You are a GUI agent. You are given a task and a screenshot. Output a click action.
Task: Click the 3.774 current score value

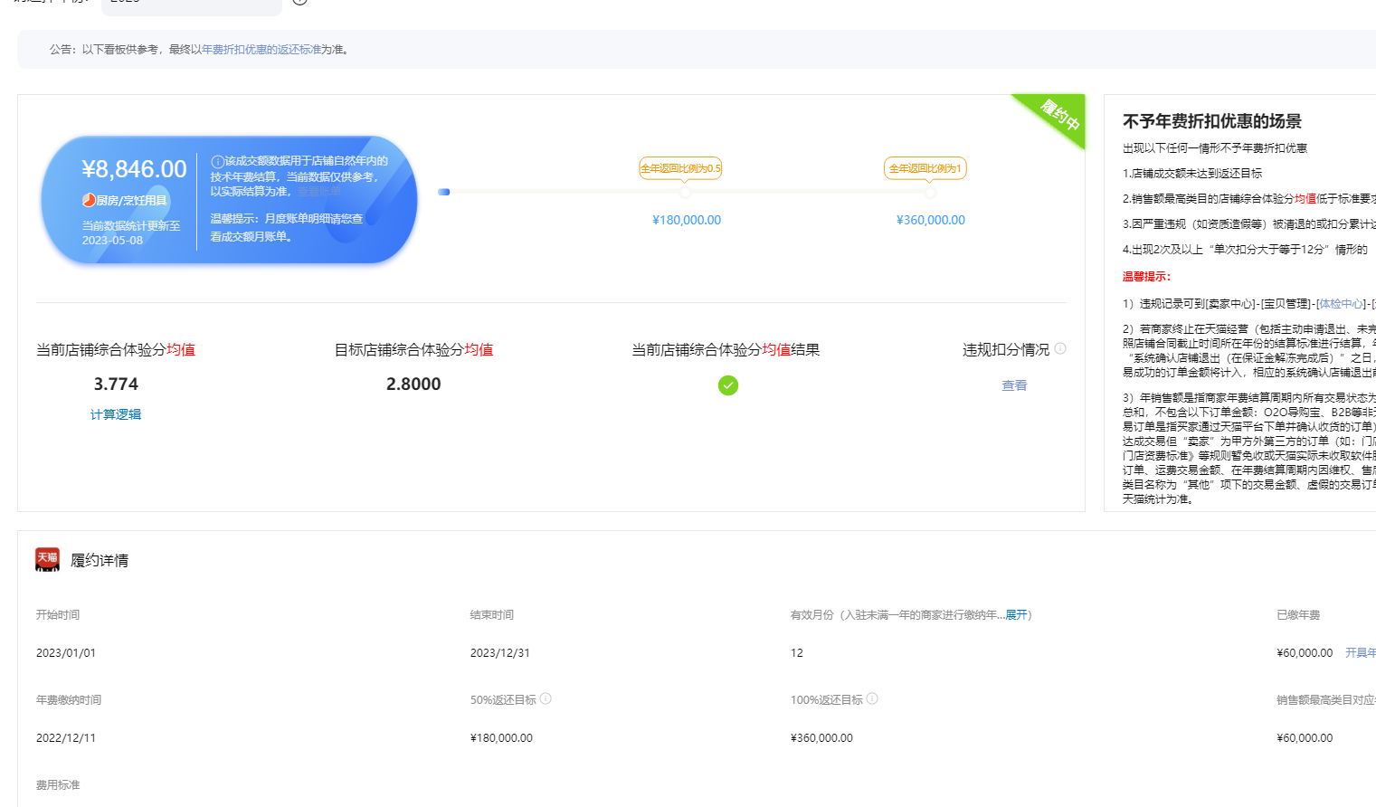point(116,385)
